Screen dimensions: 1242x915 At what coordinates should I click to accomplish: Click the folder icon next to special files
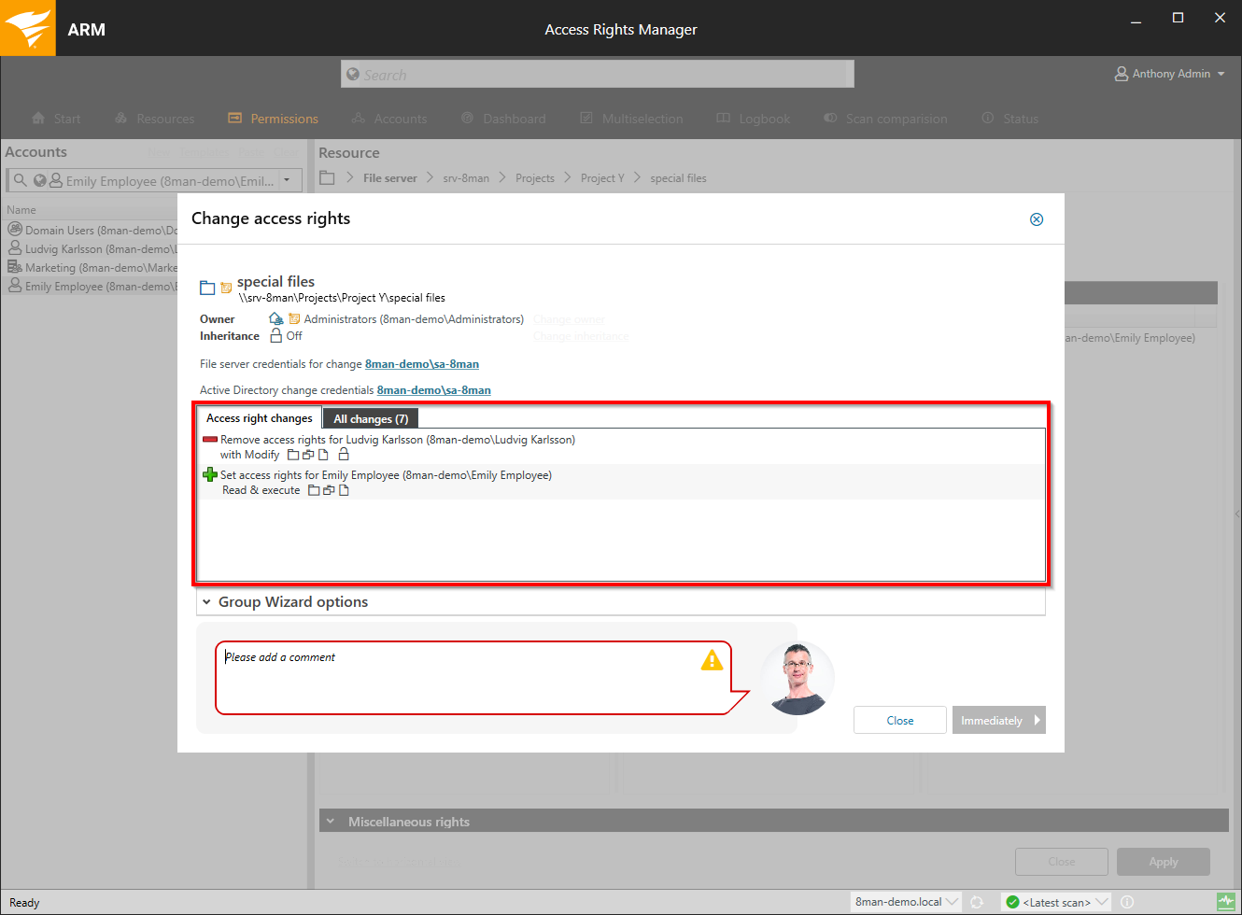click(x=207, y=288)
